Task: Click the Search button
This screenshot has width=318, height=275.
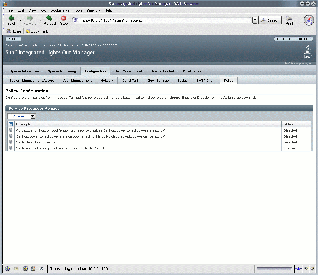Action: [270, 20]
